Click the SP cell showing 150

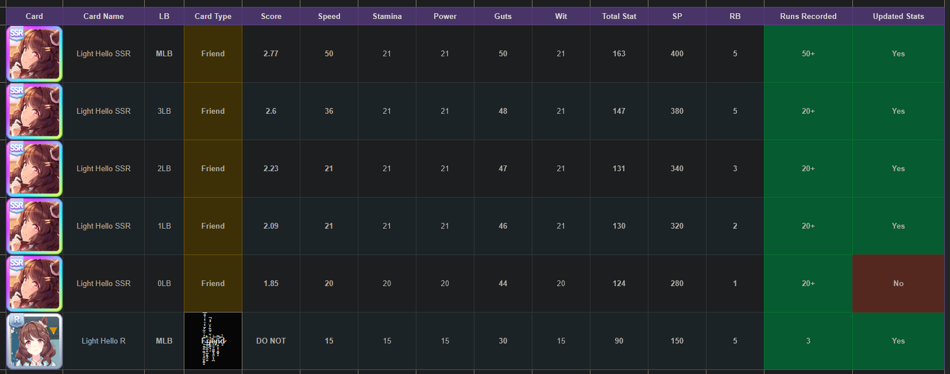pos(677,341)
